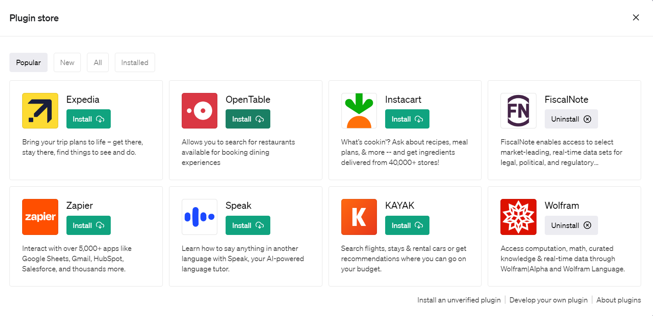Install the KAYAK plugin
The image size is (653, 316).
tap(407, 226)
